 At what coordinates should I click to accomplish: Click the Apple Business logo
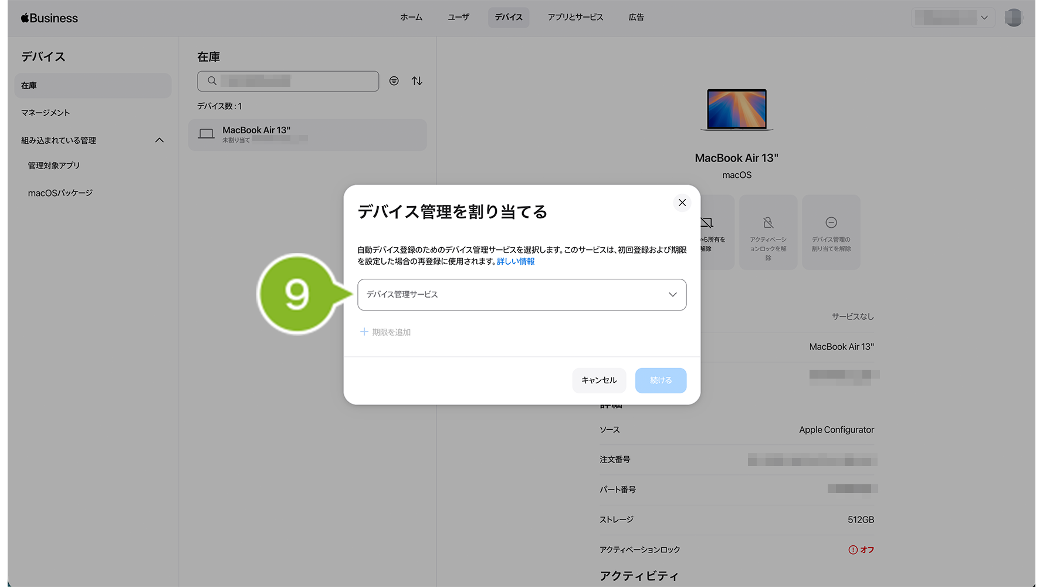49,18
